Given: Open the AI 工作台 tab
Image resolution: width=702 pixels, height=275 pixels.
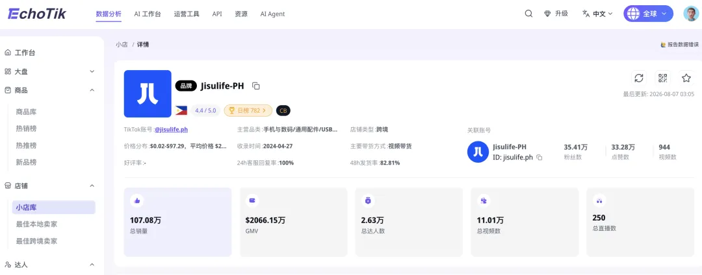Looking at the screenshot, I should click(x=148, y=14).
